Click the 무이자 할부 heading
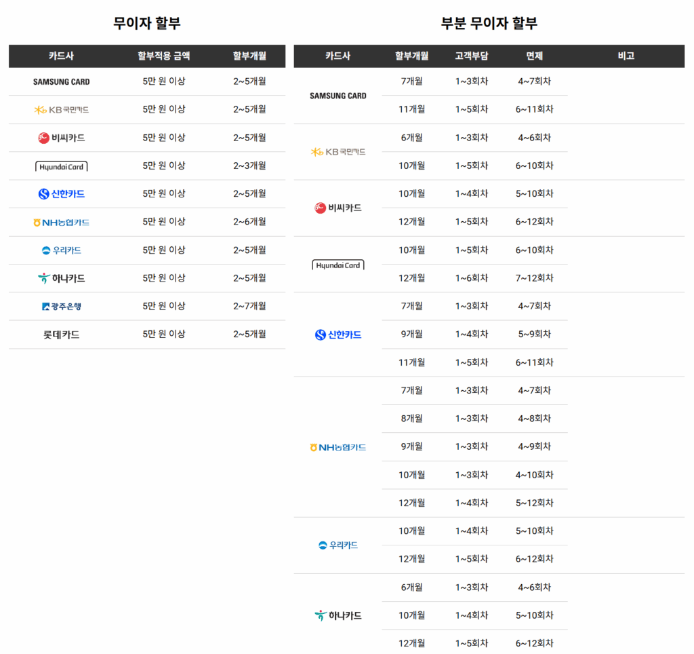Image resolution: width=694 pixels, height=654 pixels. tap(147, 23)
